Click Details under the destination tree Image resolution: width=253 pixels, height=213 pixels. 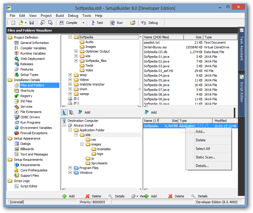point(117,196)
